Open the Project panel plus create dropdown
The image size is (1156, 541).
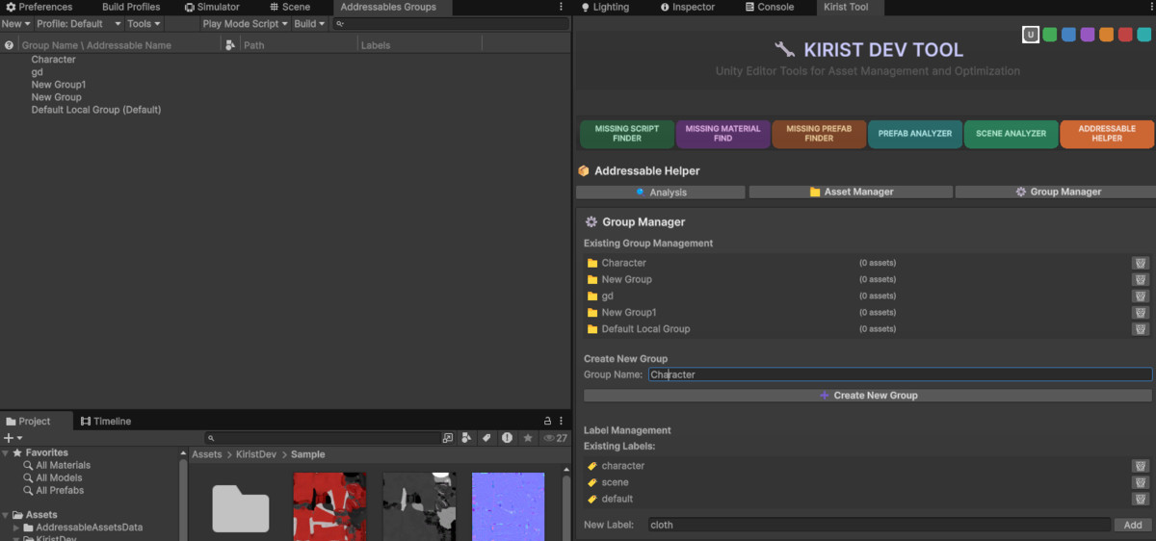click(x=13, y=438)
